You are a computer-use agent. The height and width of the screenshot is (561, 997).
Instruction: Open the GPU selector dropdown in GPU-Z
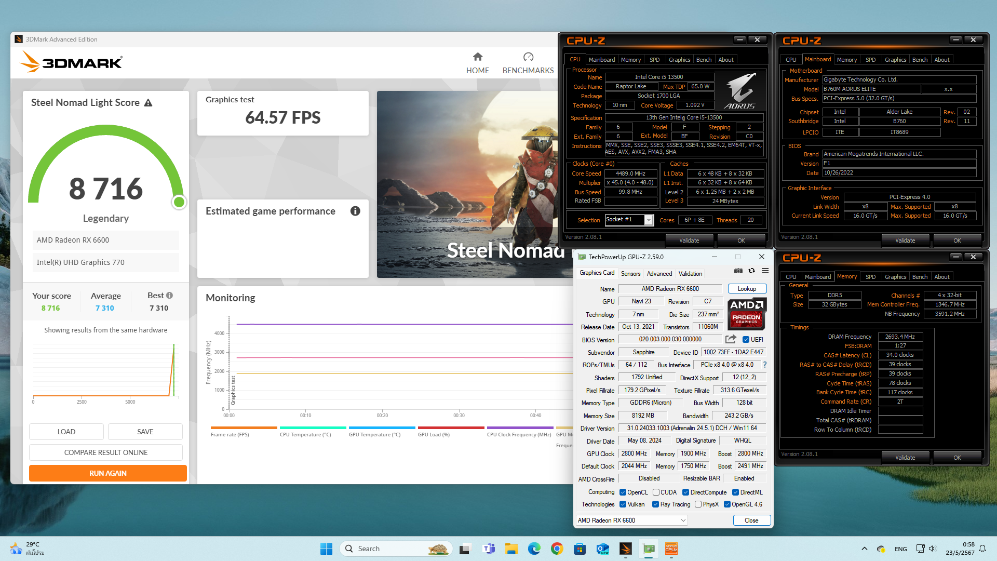(631, 520)
